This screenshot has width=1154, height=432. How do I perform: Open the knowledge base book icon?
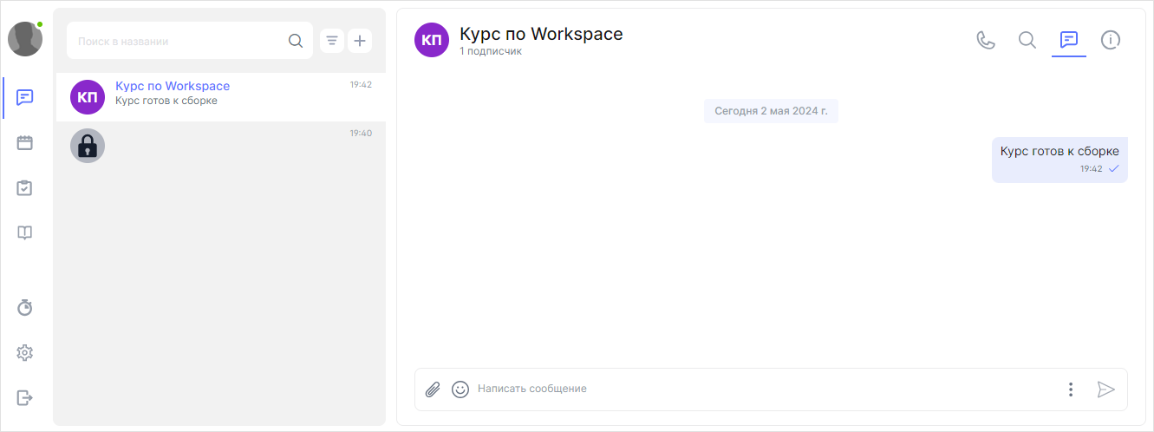pos(25,232)
